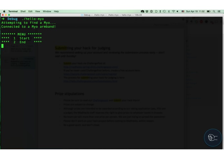The image size is (224, 159).
Task: Open Notification Center list icon
Action: point(219,11)
